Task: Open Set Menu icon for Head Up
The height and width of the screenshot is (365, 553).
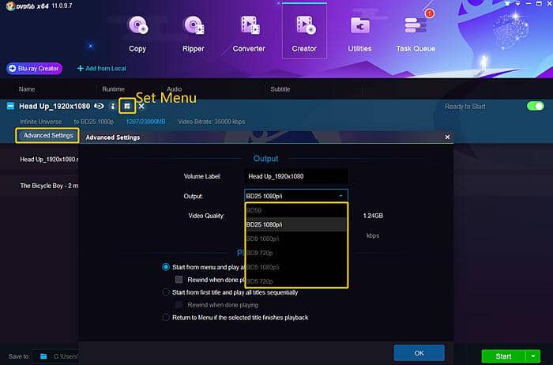Action: pos(127,106)
